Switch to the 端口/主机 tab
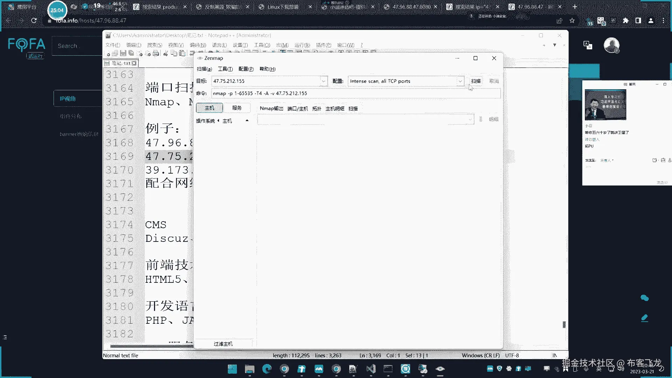 tap(297, 108)
